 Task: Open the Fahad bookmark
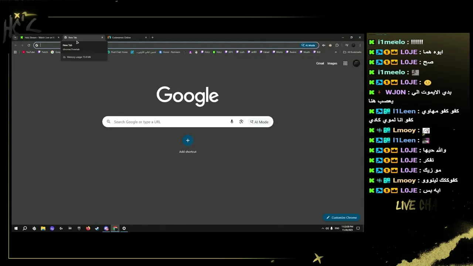[x=264, y=52]
